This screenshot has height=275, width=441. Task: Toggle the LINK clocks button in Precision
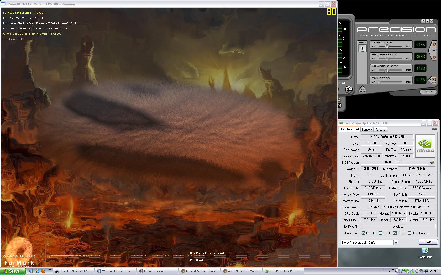tap(433, 50)
